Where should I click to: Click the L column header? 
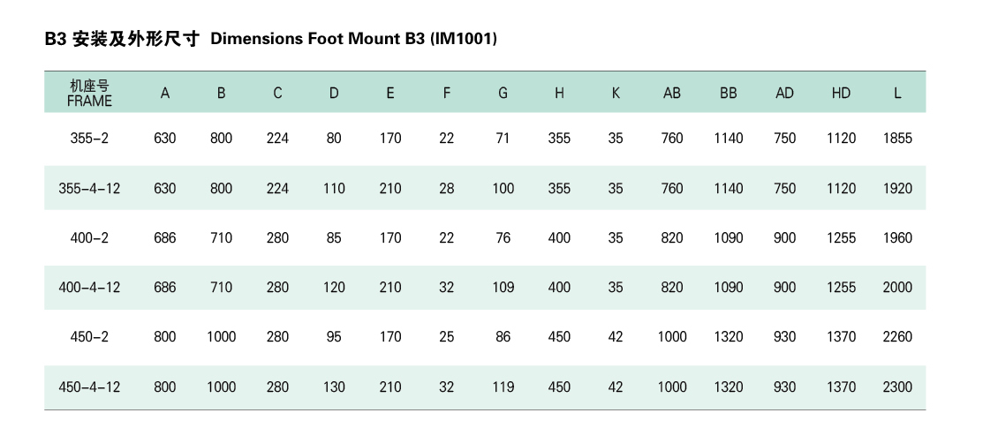[897, 93]
